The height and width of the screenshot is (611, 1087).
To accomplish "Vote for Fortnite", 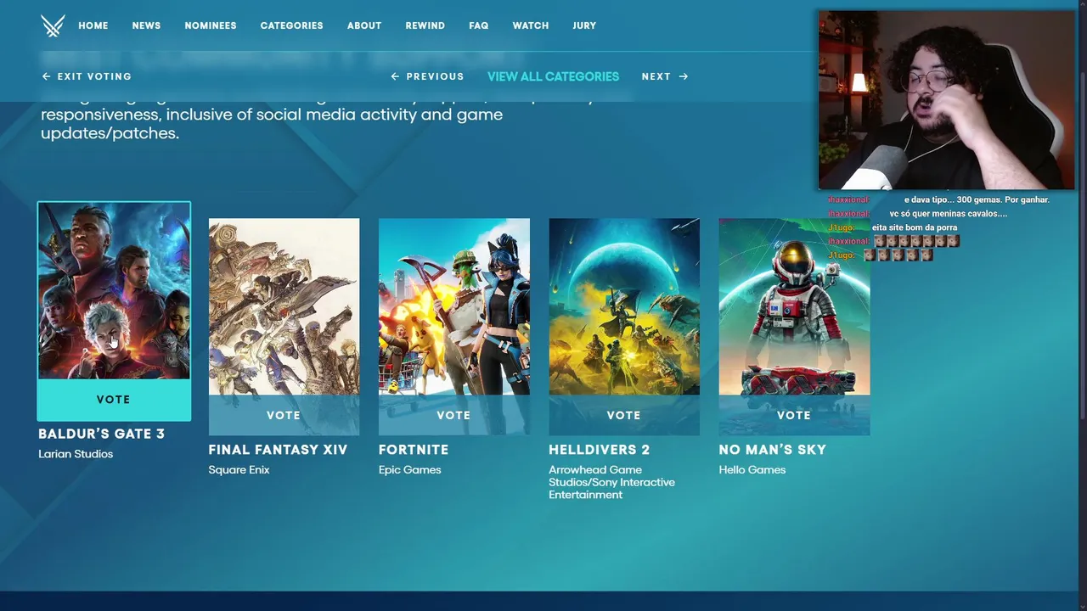I will 453,415.
